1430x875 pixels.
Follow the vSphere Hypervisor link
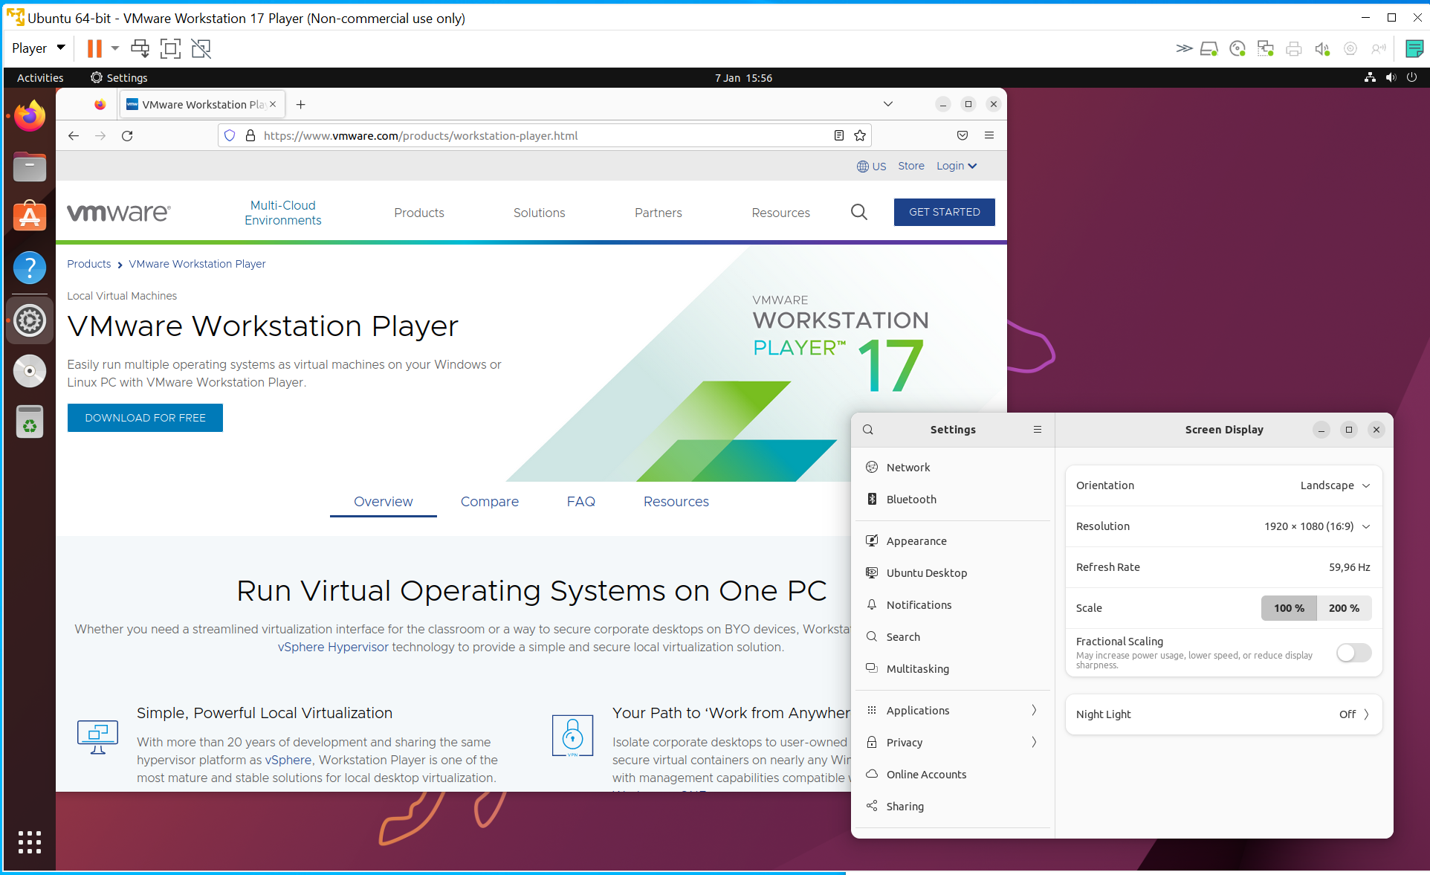click(x=333, y=647)
